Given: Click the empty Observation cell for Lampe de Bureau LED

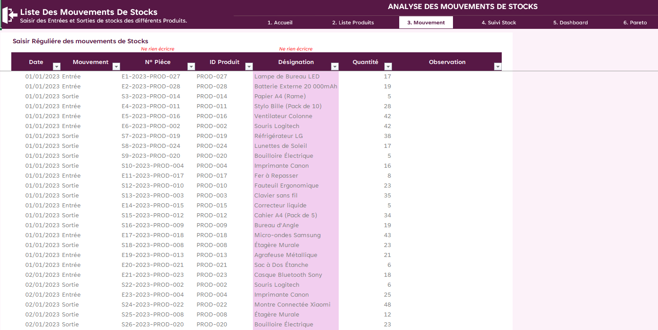Looking at the screenshot, I should (447, 77).
